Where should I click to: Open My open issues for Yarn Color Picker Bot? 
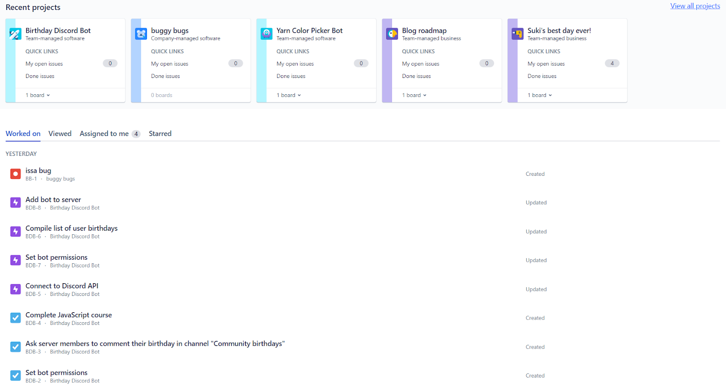pos(295,64)
